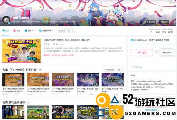The width and height of the screenshot is (177, 120).
Task: Open the 成都躺平大神 featured video thumbnail
Action: [21, 51]
